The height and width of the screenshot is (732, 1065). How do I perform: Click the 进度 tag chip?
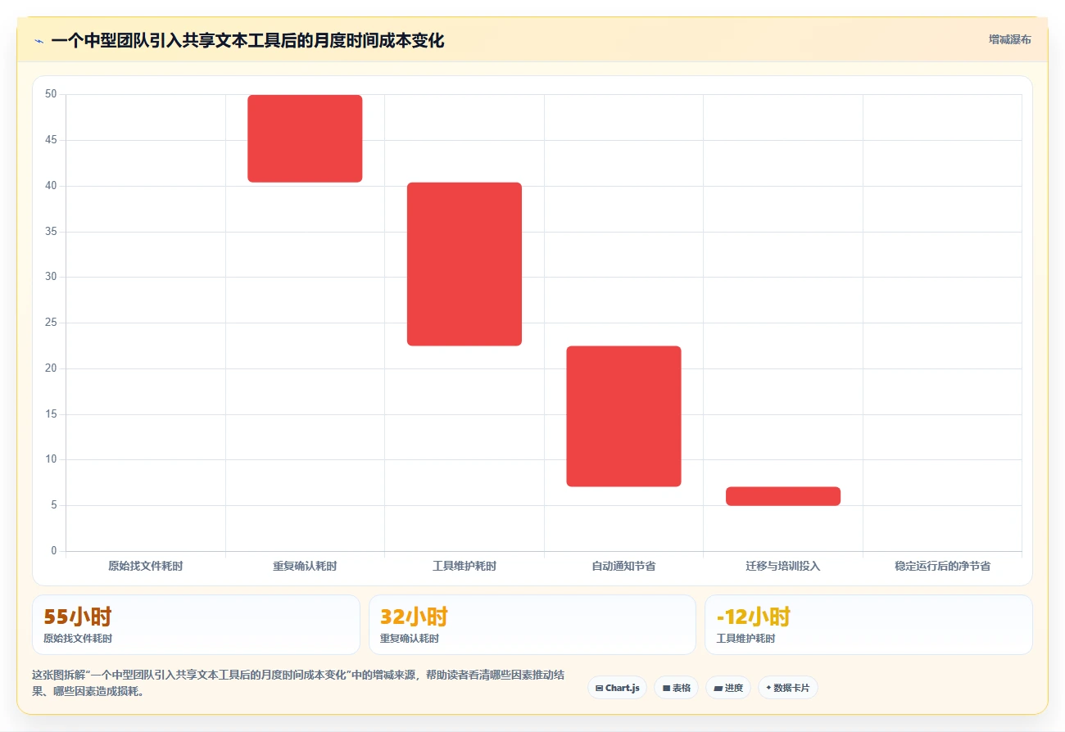tap(728, 688)
